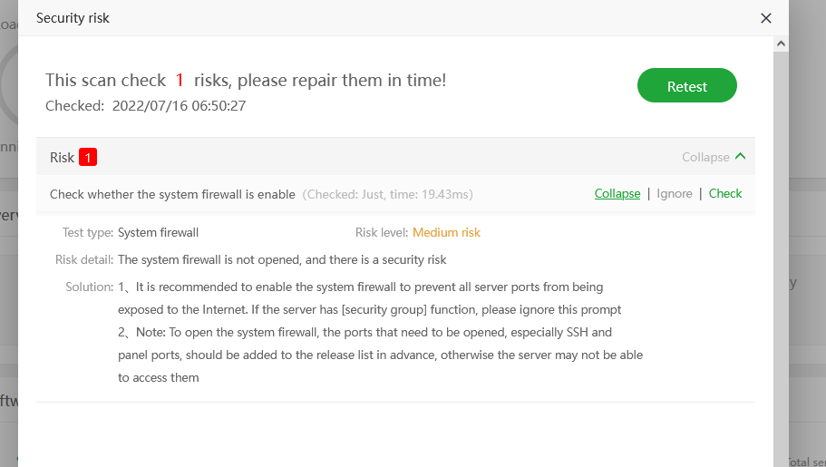Click the green Retest button

click(686, 86)
